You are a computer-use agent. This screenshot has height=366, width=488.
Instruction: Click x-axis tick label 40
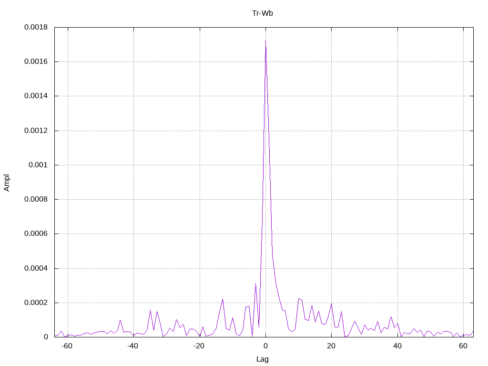point(397,346)
